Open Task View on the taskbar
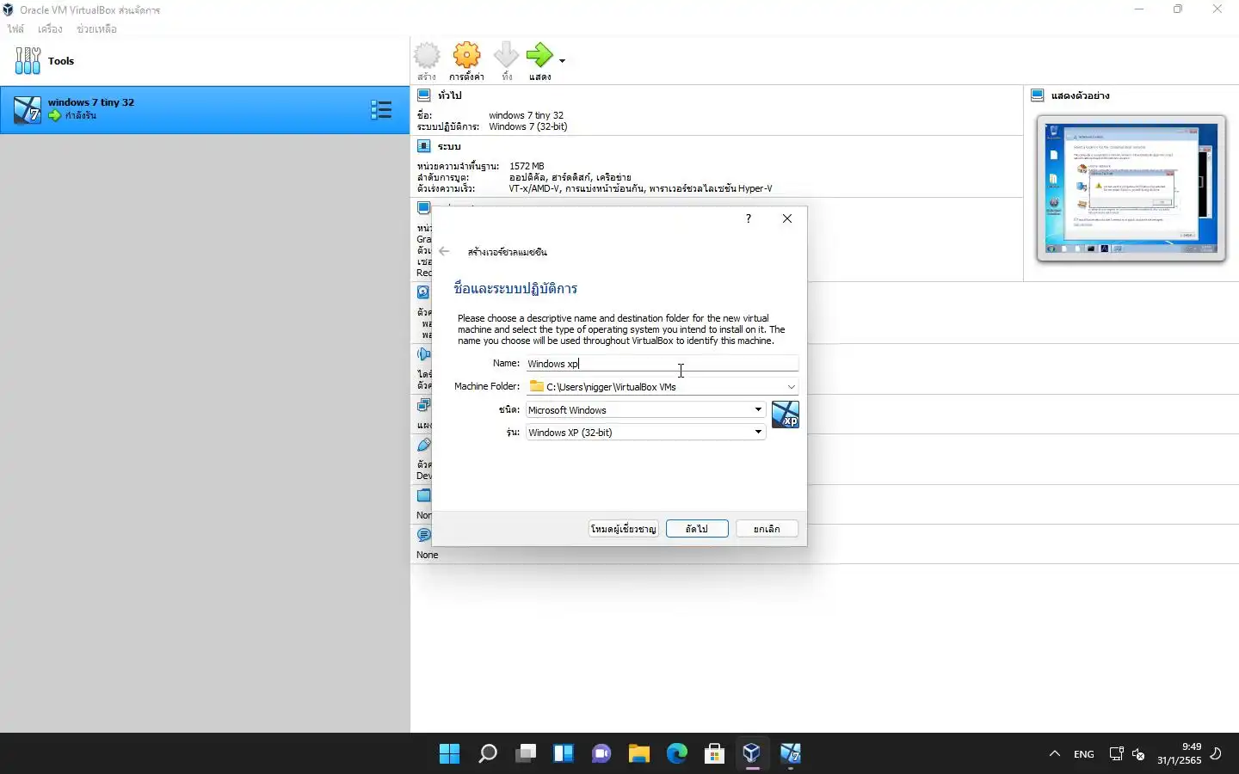 pyautogui.click(x=526, y=754)
